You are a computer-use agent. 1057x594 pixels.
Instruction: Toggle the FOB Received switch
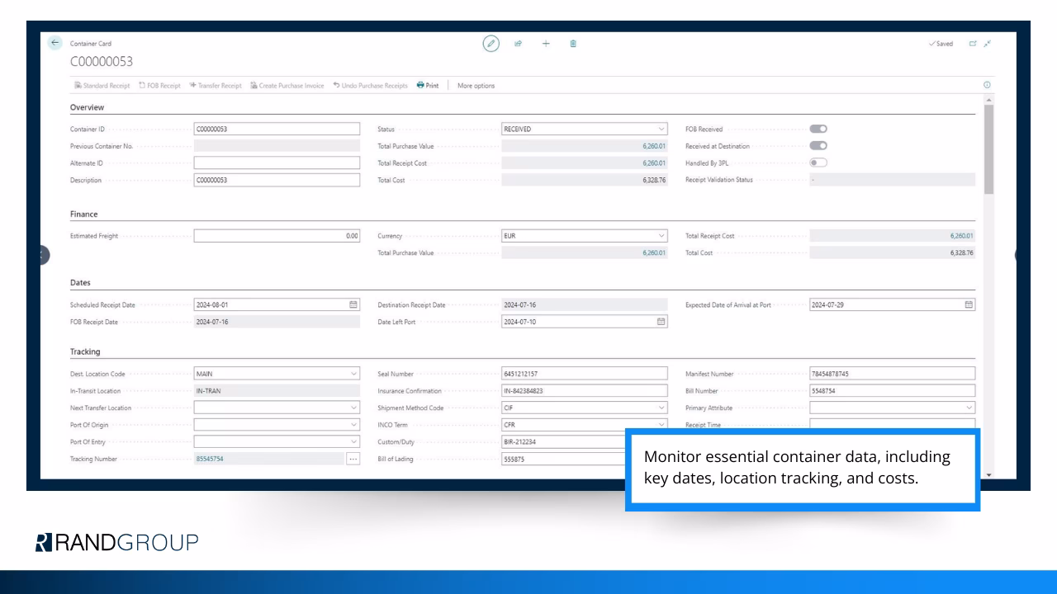[818, 129]
